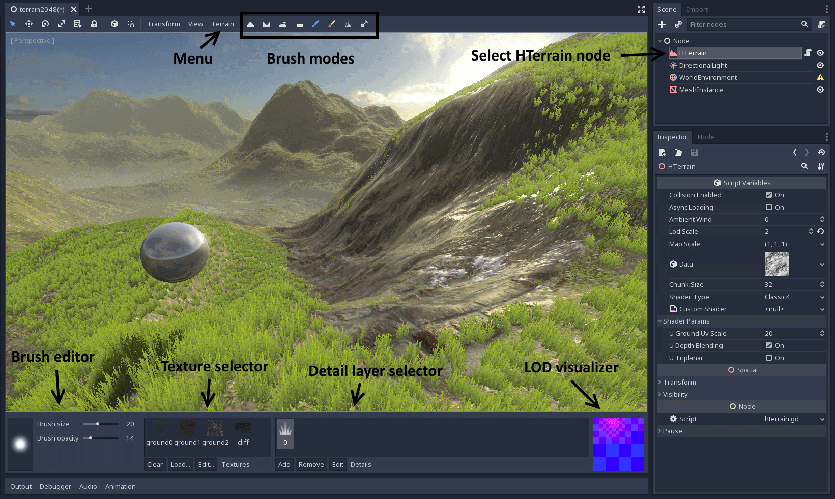
Task: Select the Raise terrain brush mode
Action: coord(250,24)
